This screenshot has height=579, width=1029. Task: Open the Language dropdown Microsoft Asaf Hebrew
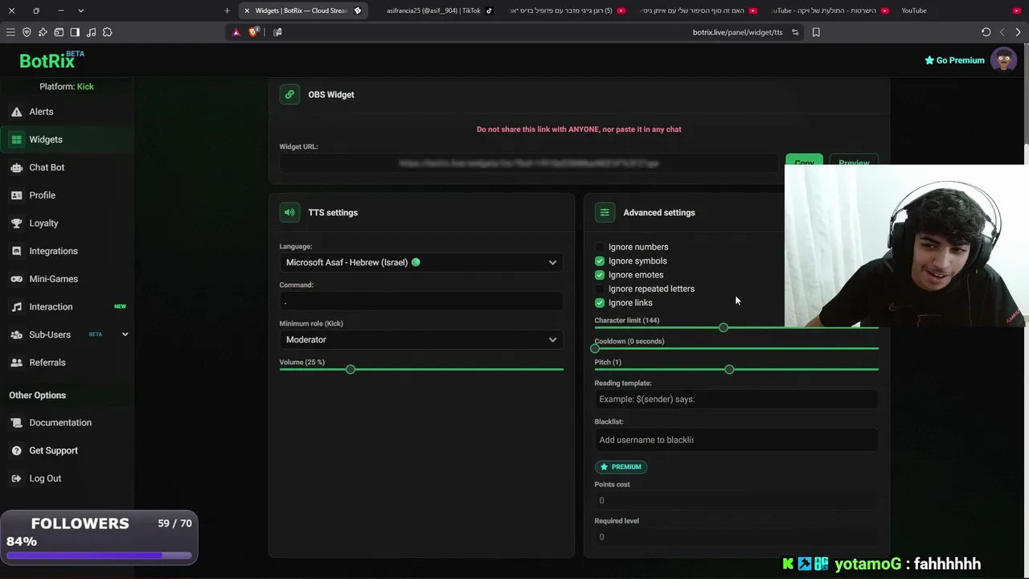[x=421, y=262]
